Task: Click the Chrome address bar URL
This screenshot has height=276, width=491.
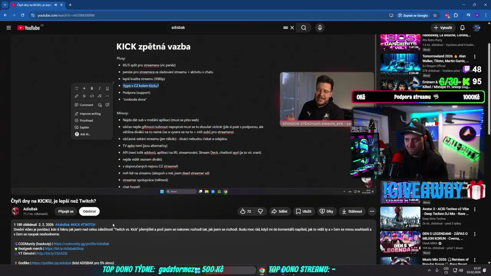Action: [x=66, y=15]
